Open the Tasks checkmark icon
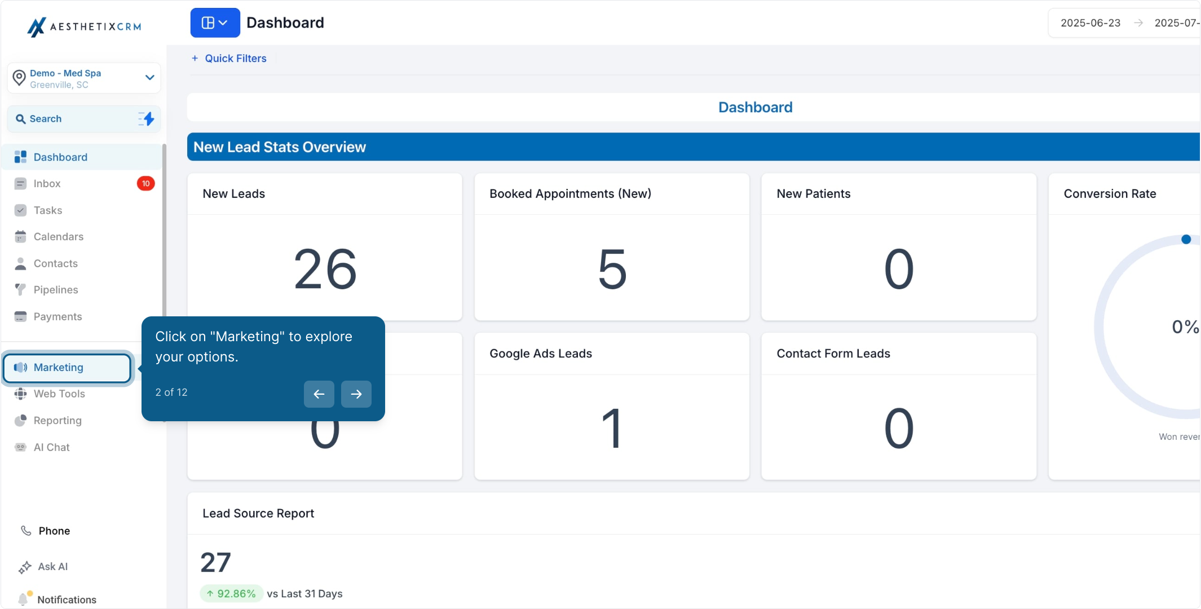1201x609 pixels. 21,210
